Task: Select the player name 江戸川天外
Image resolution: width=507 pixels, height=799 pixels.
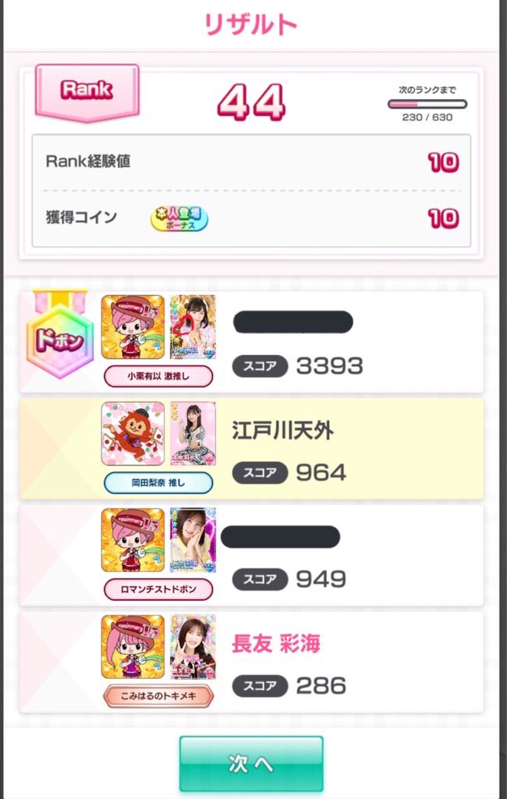Action: (x=283, y=430)
